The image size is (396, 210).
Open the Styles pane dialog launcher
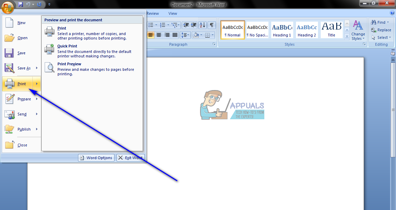[364, 44]
